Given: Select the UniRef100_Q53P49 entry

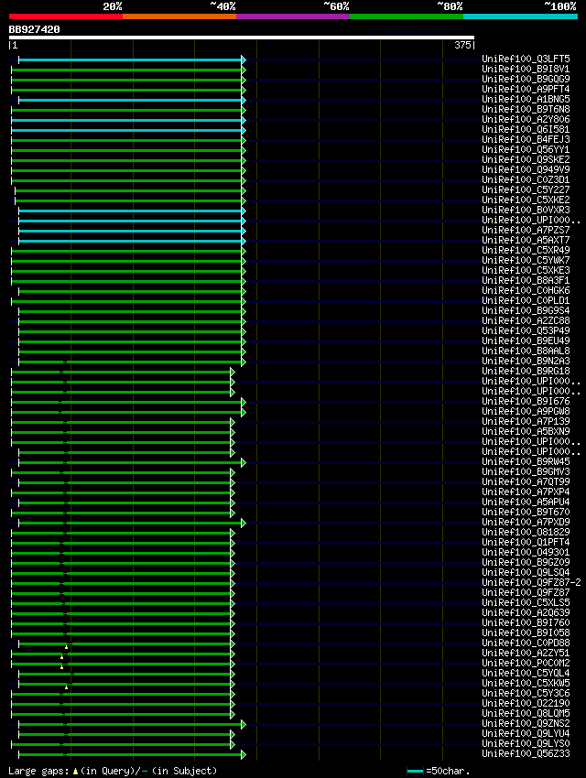Looking at the screenshot, I should (526, 331).
